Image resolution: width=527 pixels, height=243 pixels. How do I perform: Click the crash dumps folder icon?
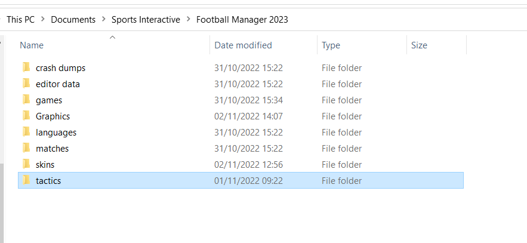[26, 68]
